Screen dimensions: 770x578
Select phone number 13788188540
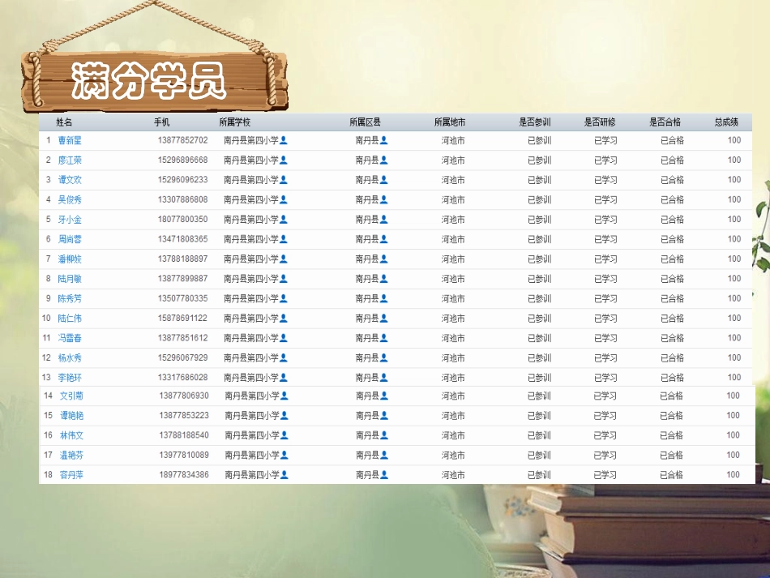tap(184, 435)
